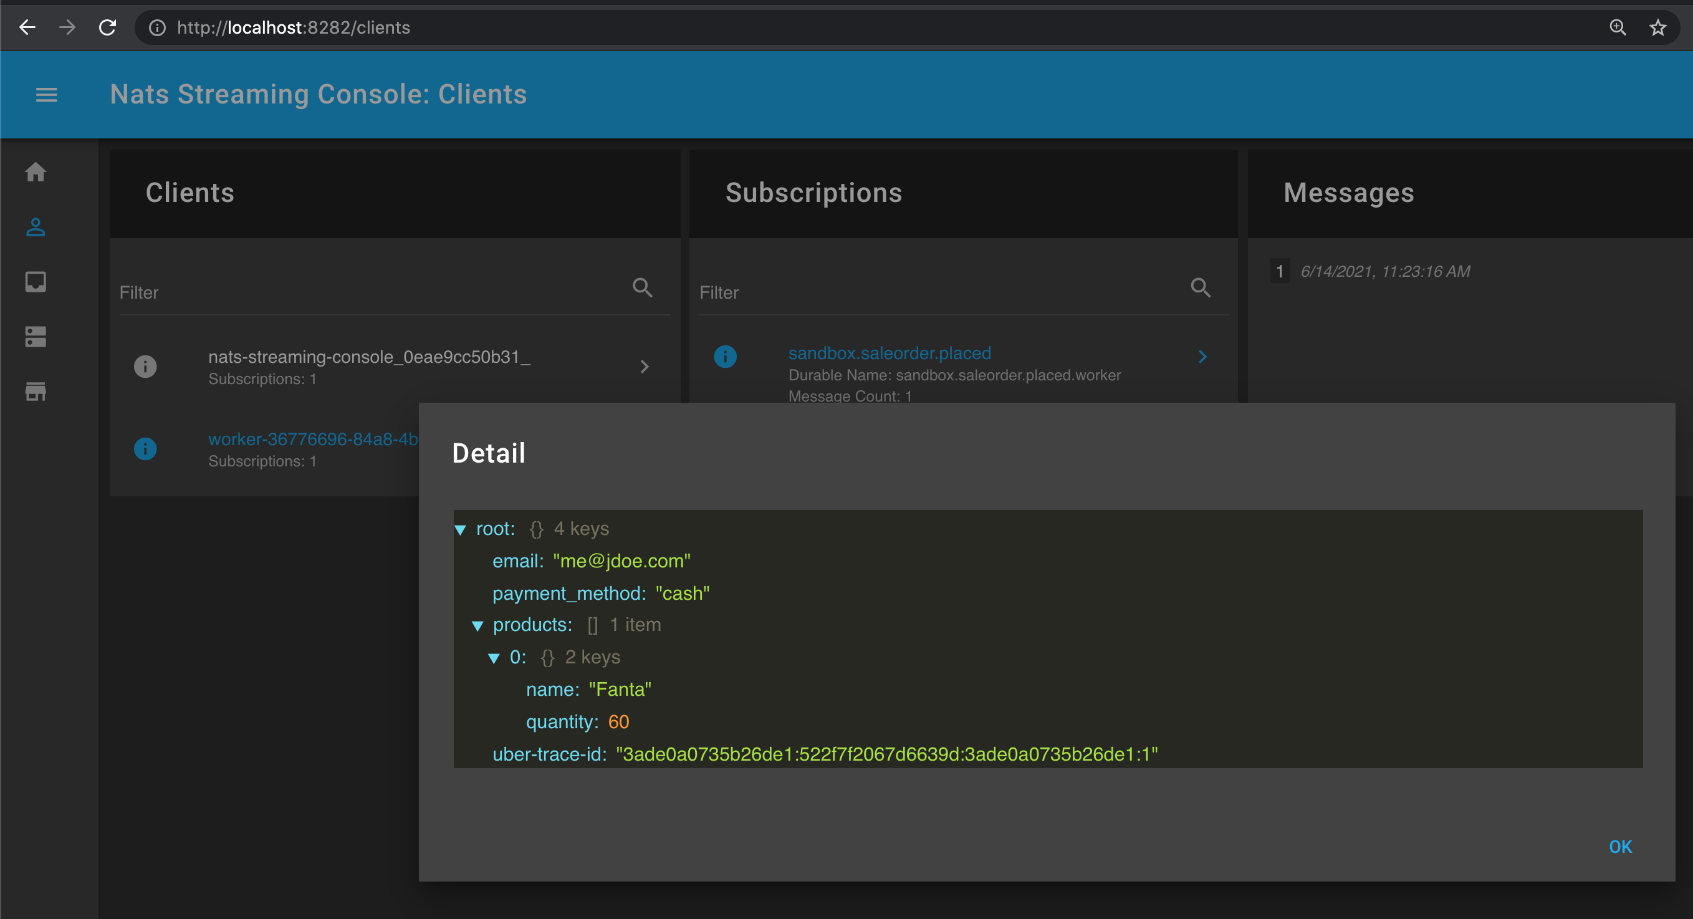Expand nats-streaming-console client chevron
Screen dimensions: 1693x919
(644, 367)
